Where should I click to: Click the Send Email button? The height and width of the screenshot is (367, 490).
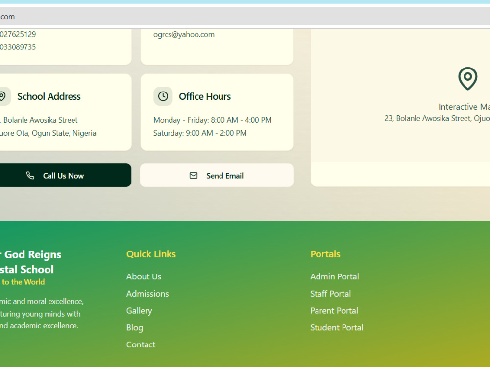pyautogui.click(x=217, y=175)
